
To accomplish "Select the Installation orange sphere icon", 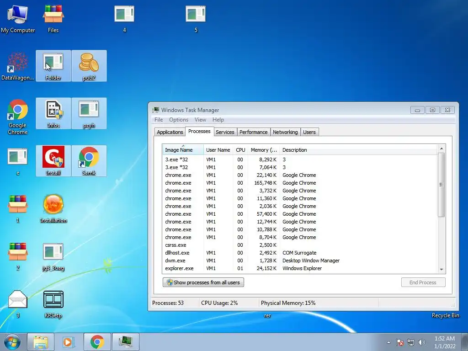I will click(x=53, y=208).
